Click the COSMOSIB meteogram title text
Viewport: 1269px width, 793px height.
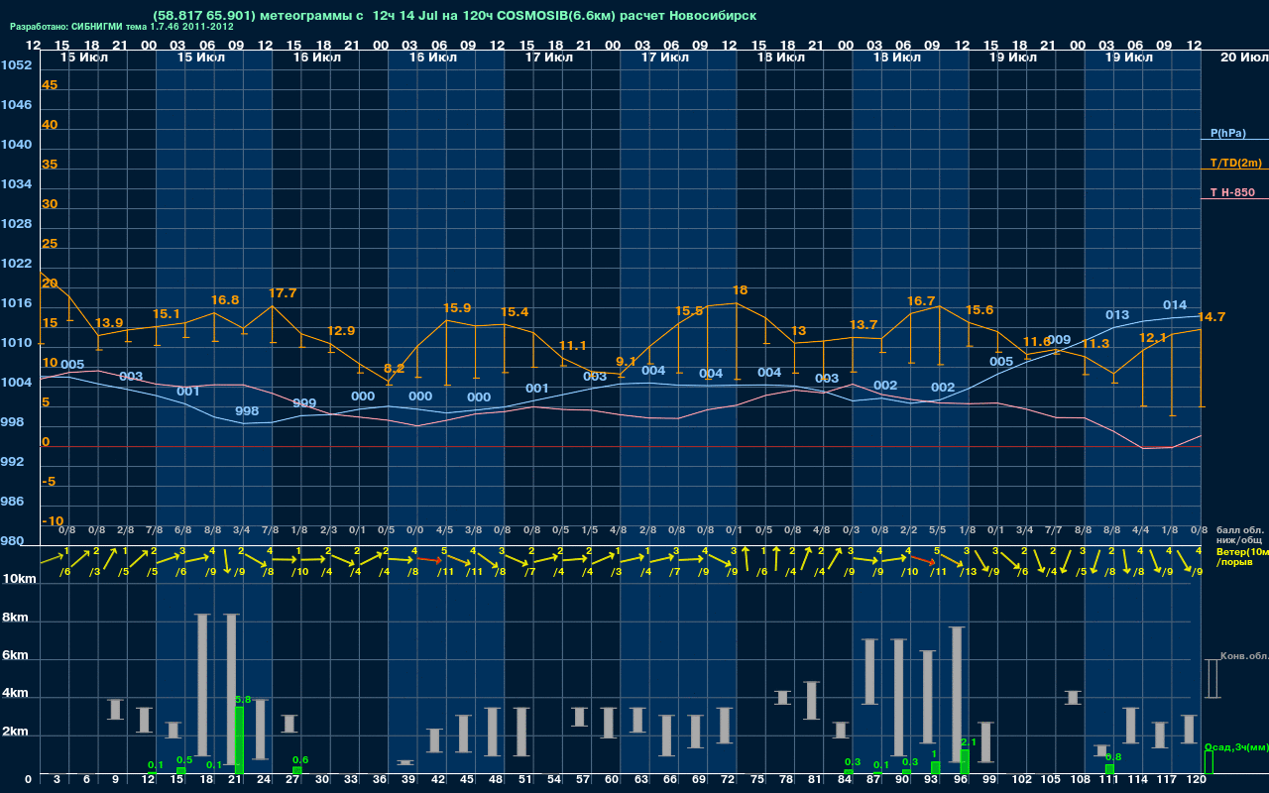click(454, 16)
